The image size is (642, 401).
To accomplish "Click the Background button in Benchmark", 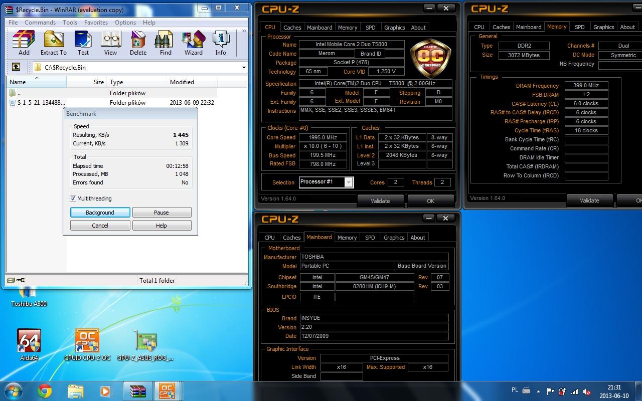I will [100, 213].
